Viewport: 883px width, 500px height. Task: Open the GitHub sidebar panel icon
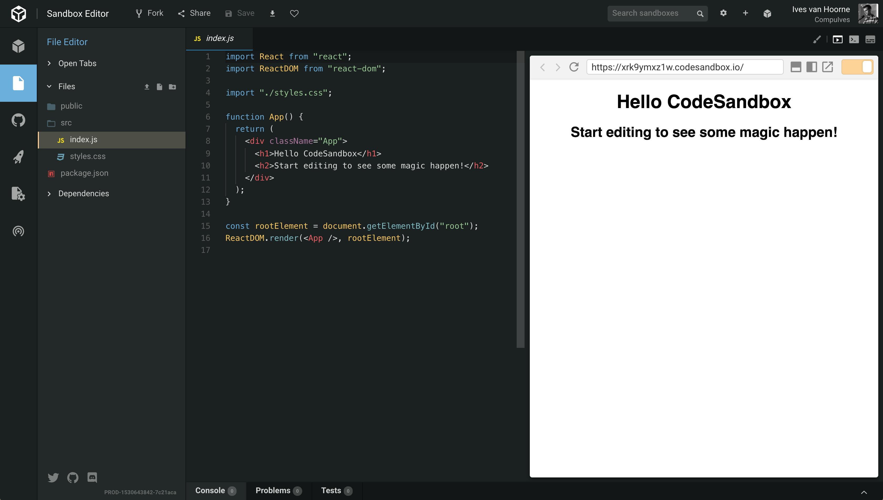pyautogui.click(x=18, y=120)
